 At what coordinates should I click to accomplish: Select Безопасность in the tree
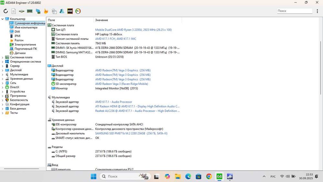tap(19, 100)
